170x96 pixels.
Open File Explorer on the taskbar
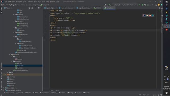pos(167,12)
